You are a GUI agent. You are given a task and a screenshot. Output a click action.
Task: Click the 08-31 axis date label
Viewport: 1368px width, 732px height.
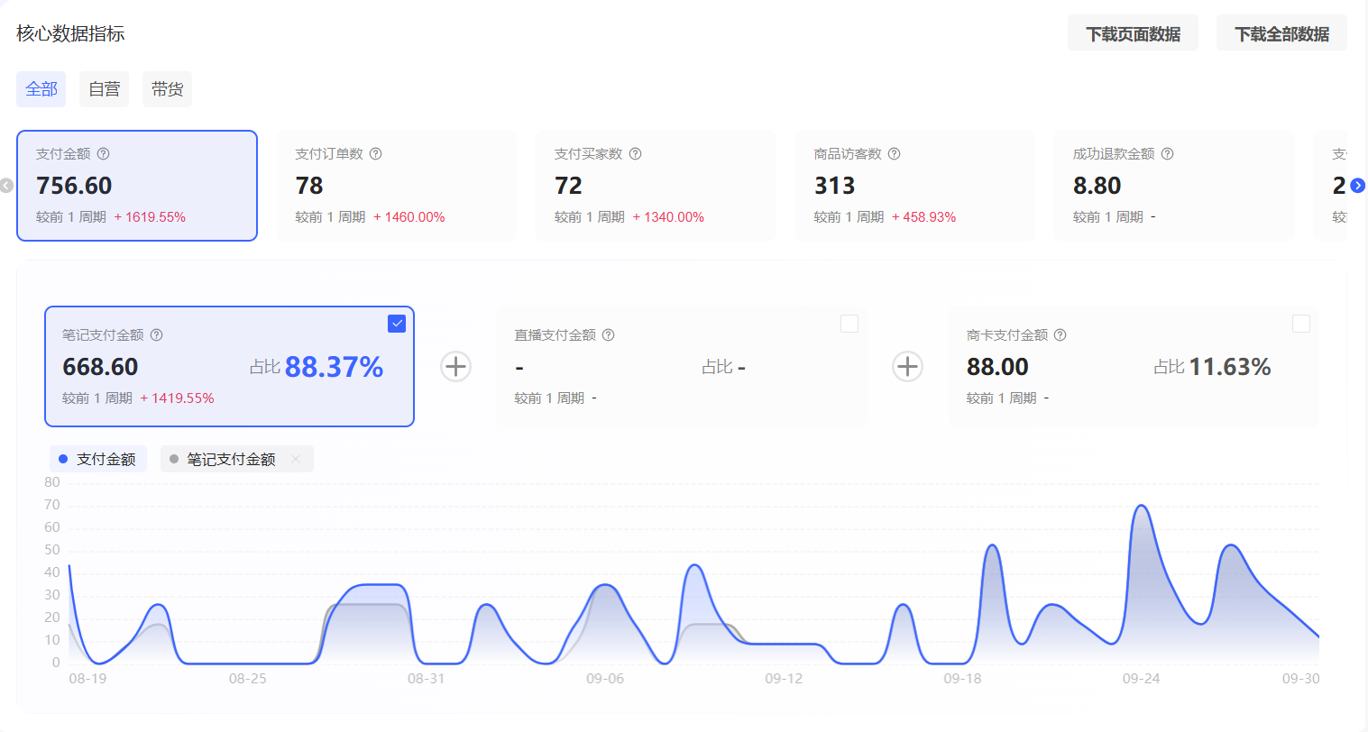(x=427, y=679)
